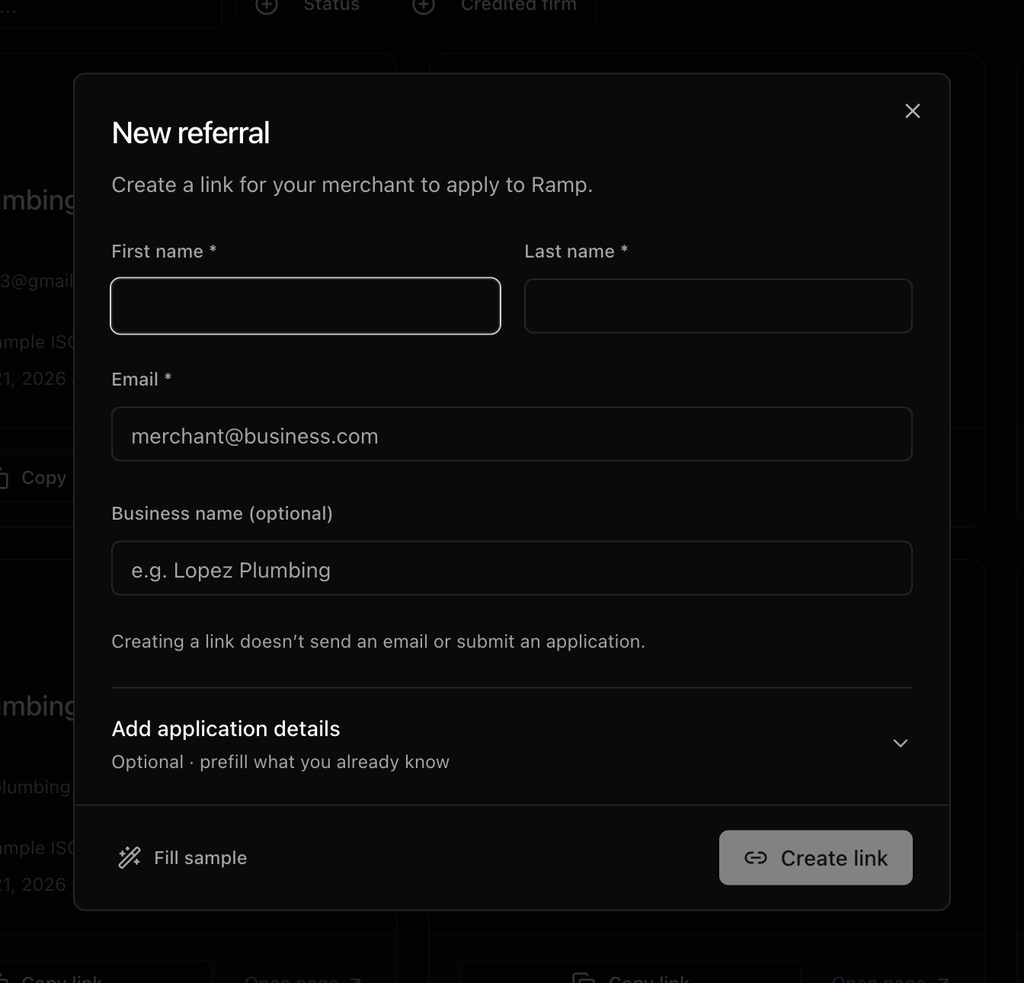Click the Create link button
1024x983 pixels.
(816, 858)
